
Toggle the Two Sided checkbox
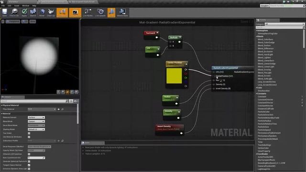[29, 133]
